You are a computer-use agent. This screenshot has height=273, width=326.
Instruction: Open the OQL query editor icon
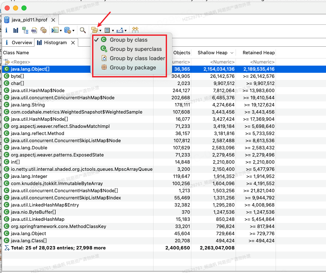(34, 30)
